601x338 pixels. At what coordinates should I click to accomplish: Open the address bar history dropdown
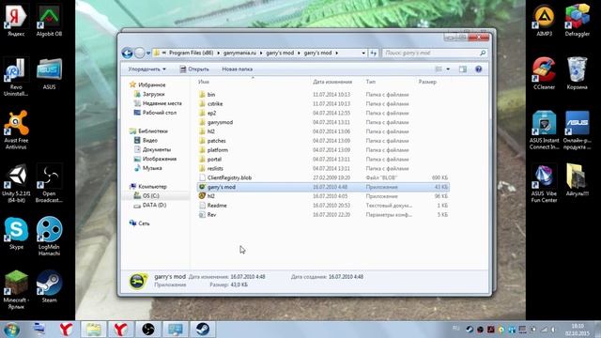[x=363, y=53]
